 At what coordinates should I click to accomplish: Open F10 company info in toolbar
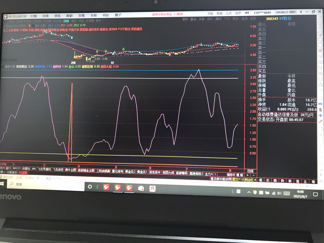pos(227,19)
